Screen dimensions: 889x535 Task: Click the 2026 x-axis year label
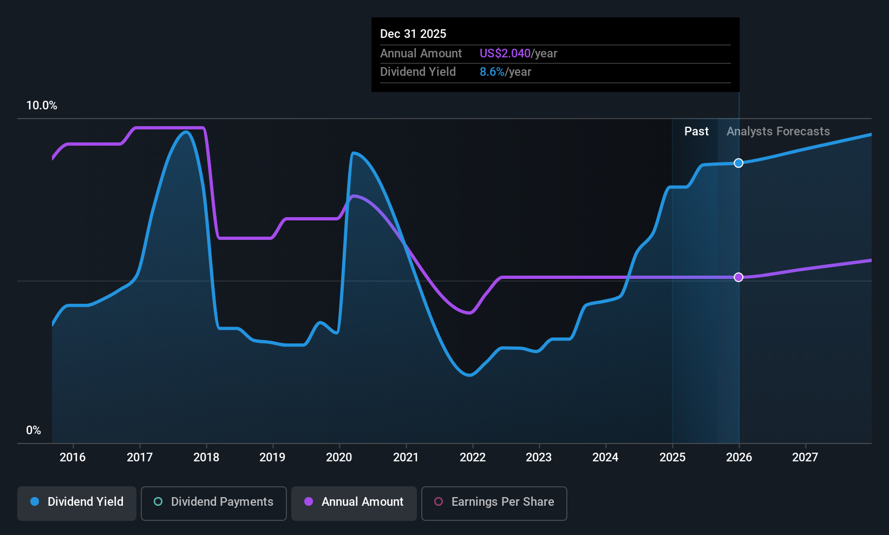[739, 458]
